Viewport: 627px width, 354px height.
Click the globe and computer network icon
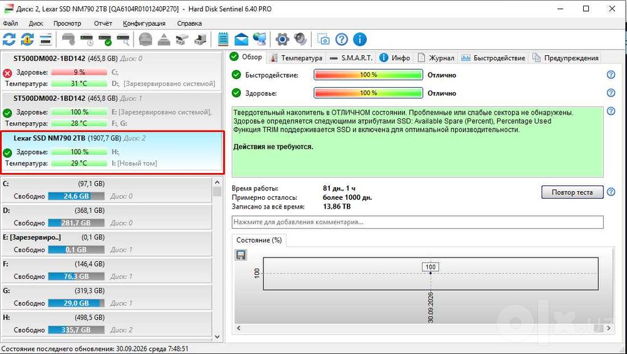(x=260, y=39)
